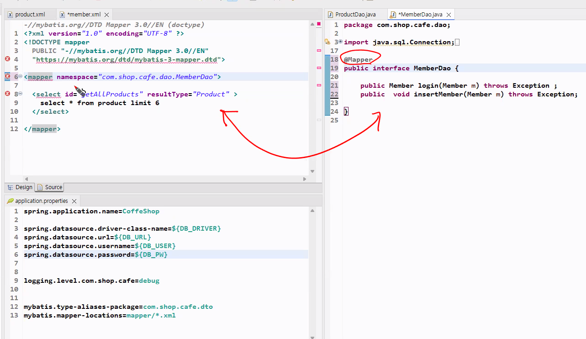Click the application.properties scrollbar up arrow
This screenshot has height=339, width=586.
point(312,211)
